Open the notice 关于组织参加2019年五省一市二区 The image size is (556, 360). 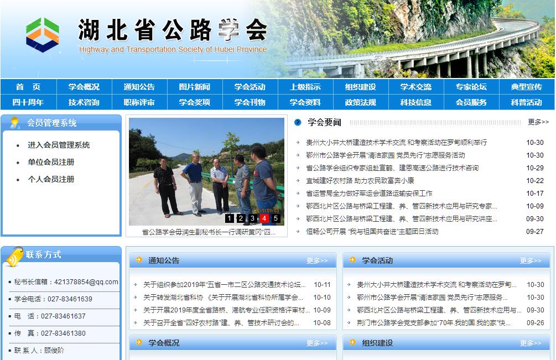click(225, 285)
